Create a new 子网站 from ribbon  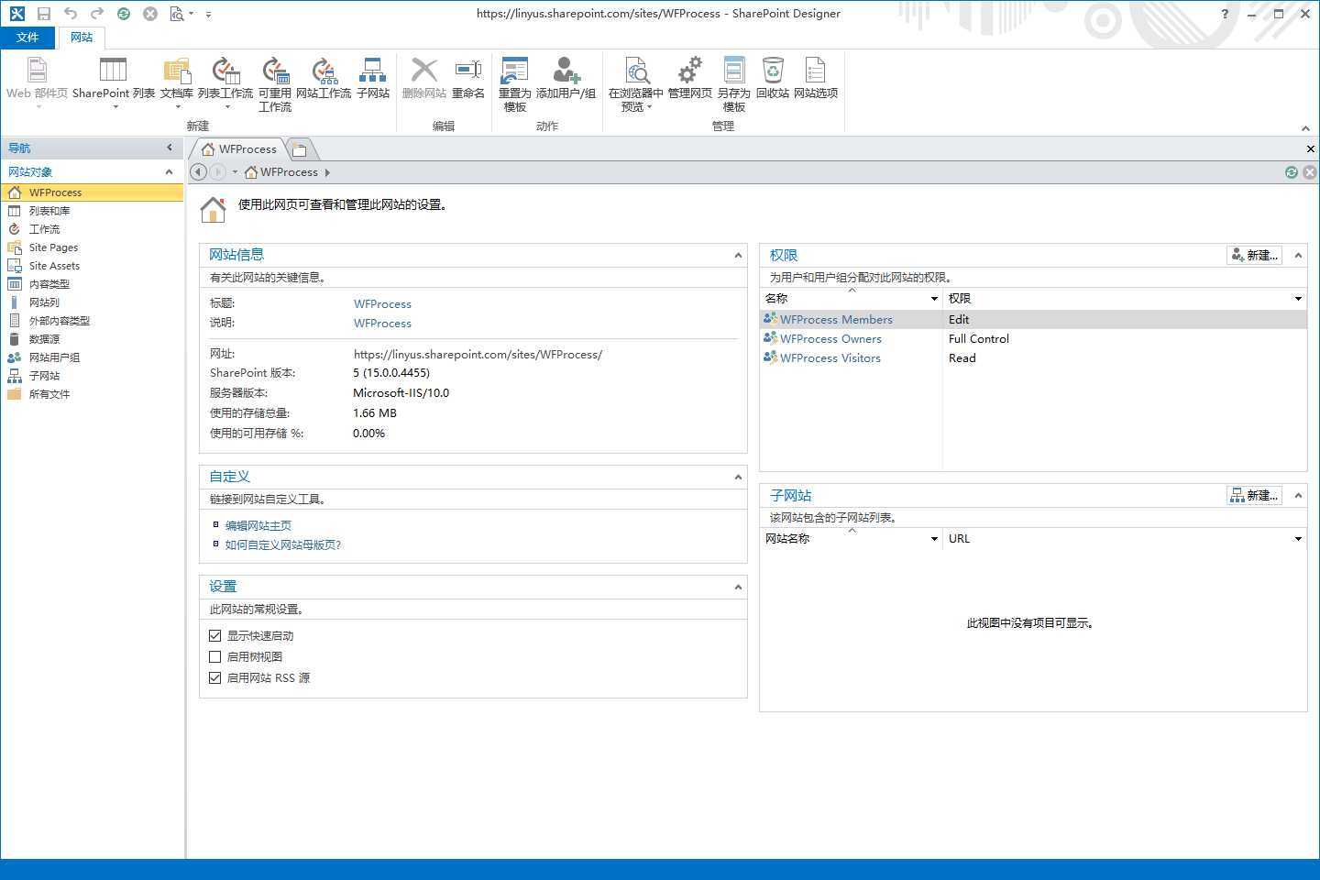coord(373,78)
